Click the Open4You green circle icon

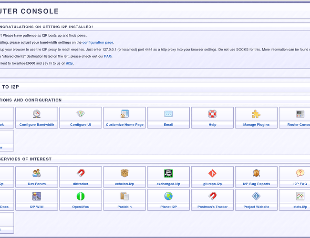coord(81,196)
